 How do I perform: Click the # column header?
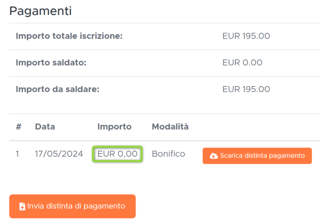[x=19, y=127]
